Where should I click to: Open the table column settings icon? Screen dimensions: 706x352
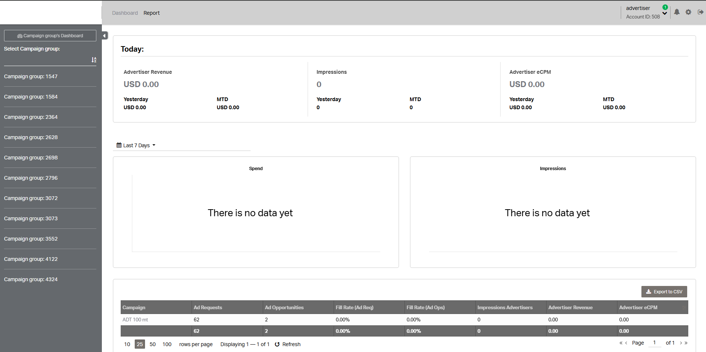[x=684, y=307]
